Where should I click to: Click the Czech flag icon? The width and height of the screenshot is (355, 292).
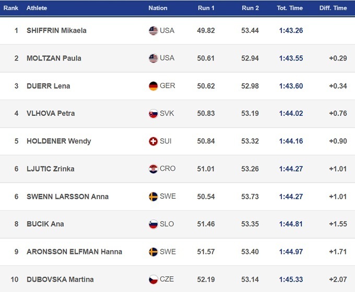pyautogui.click(x=153, y=279)
